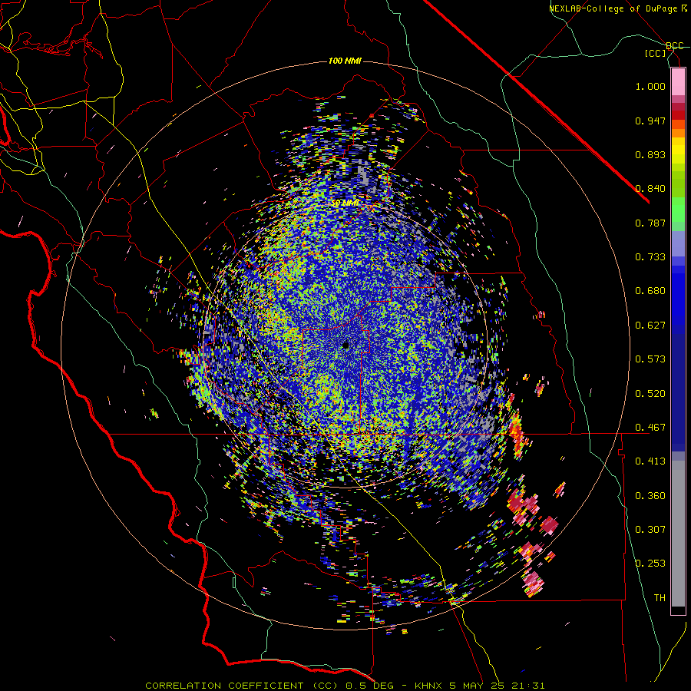This screenshot has height=691, width=691.
Task: Select the 0.947 scale value
Action: pyautogui.click(x=650, y=121)
